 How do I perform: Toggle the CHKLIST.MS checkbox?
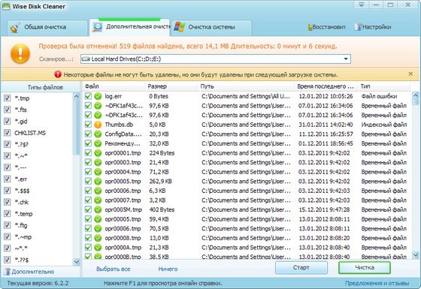[8, 133]
